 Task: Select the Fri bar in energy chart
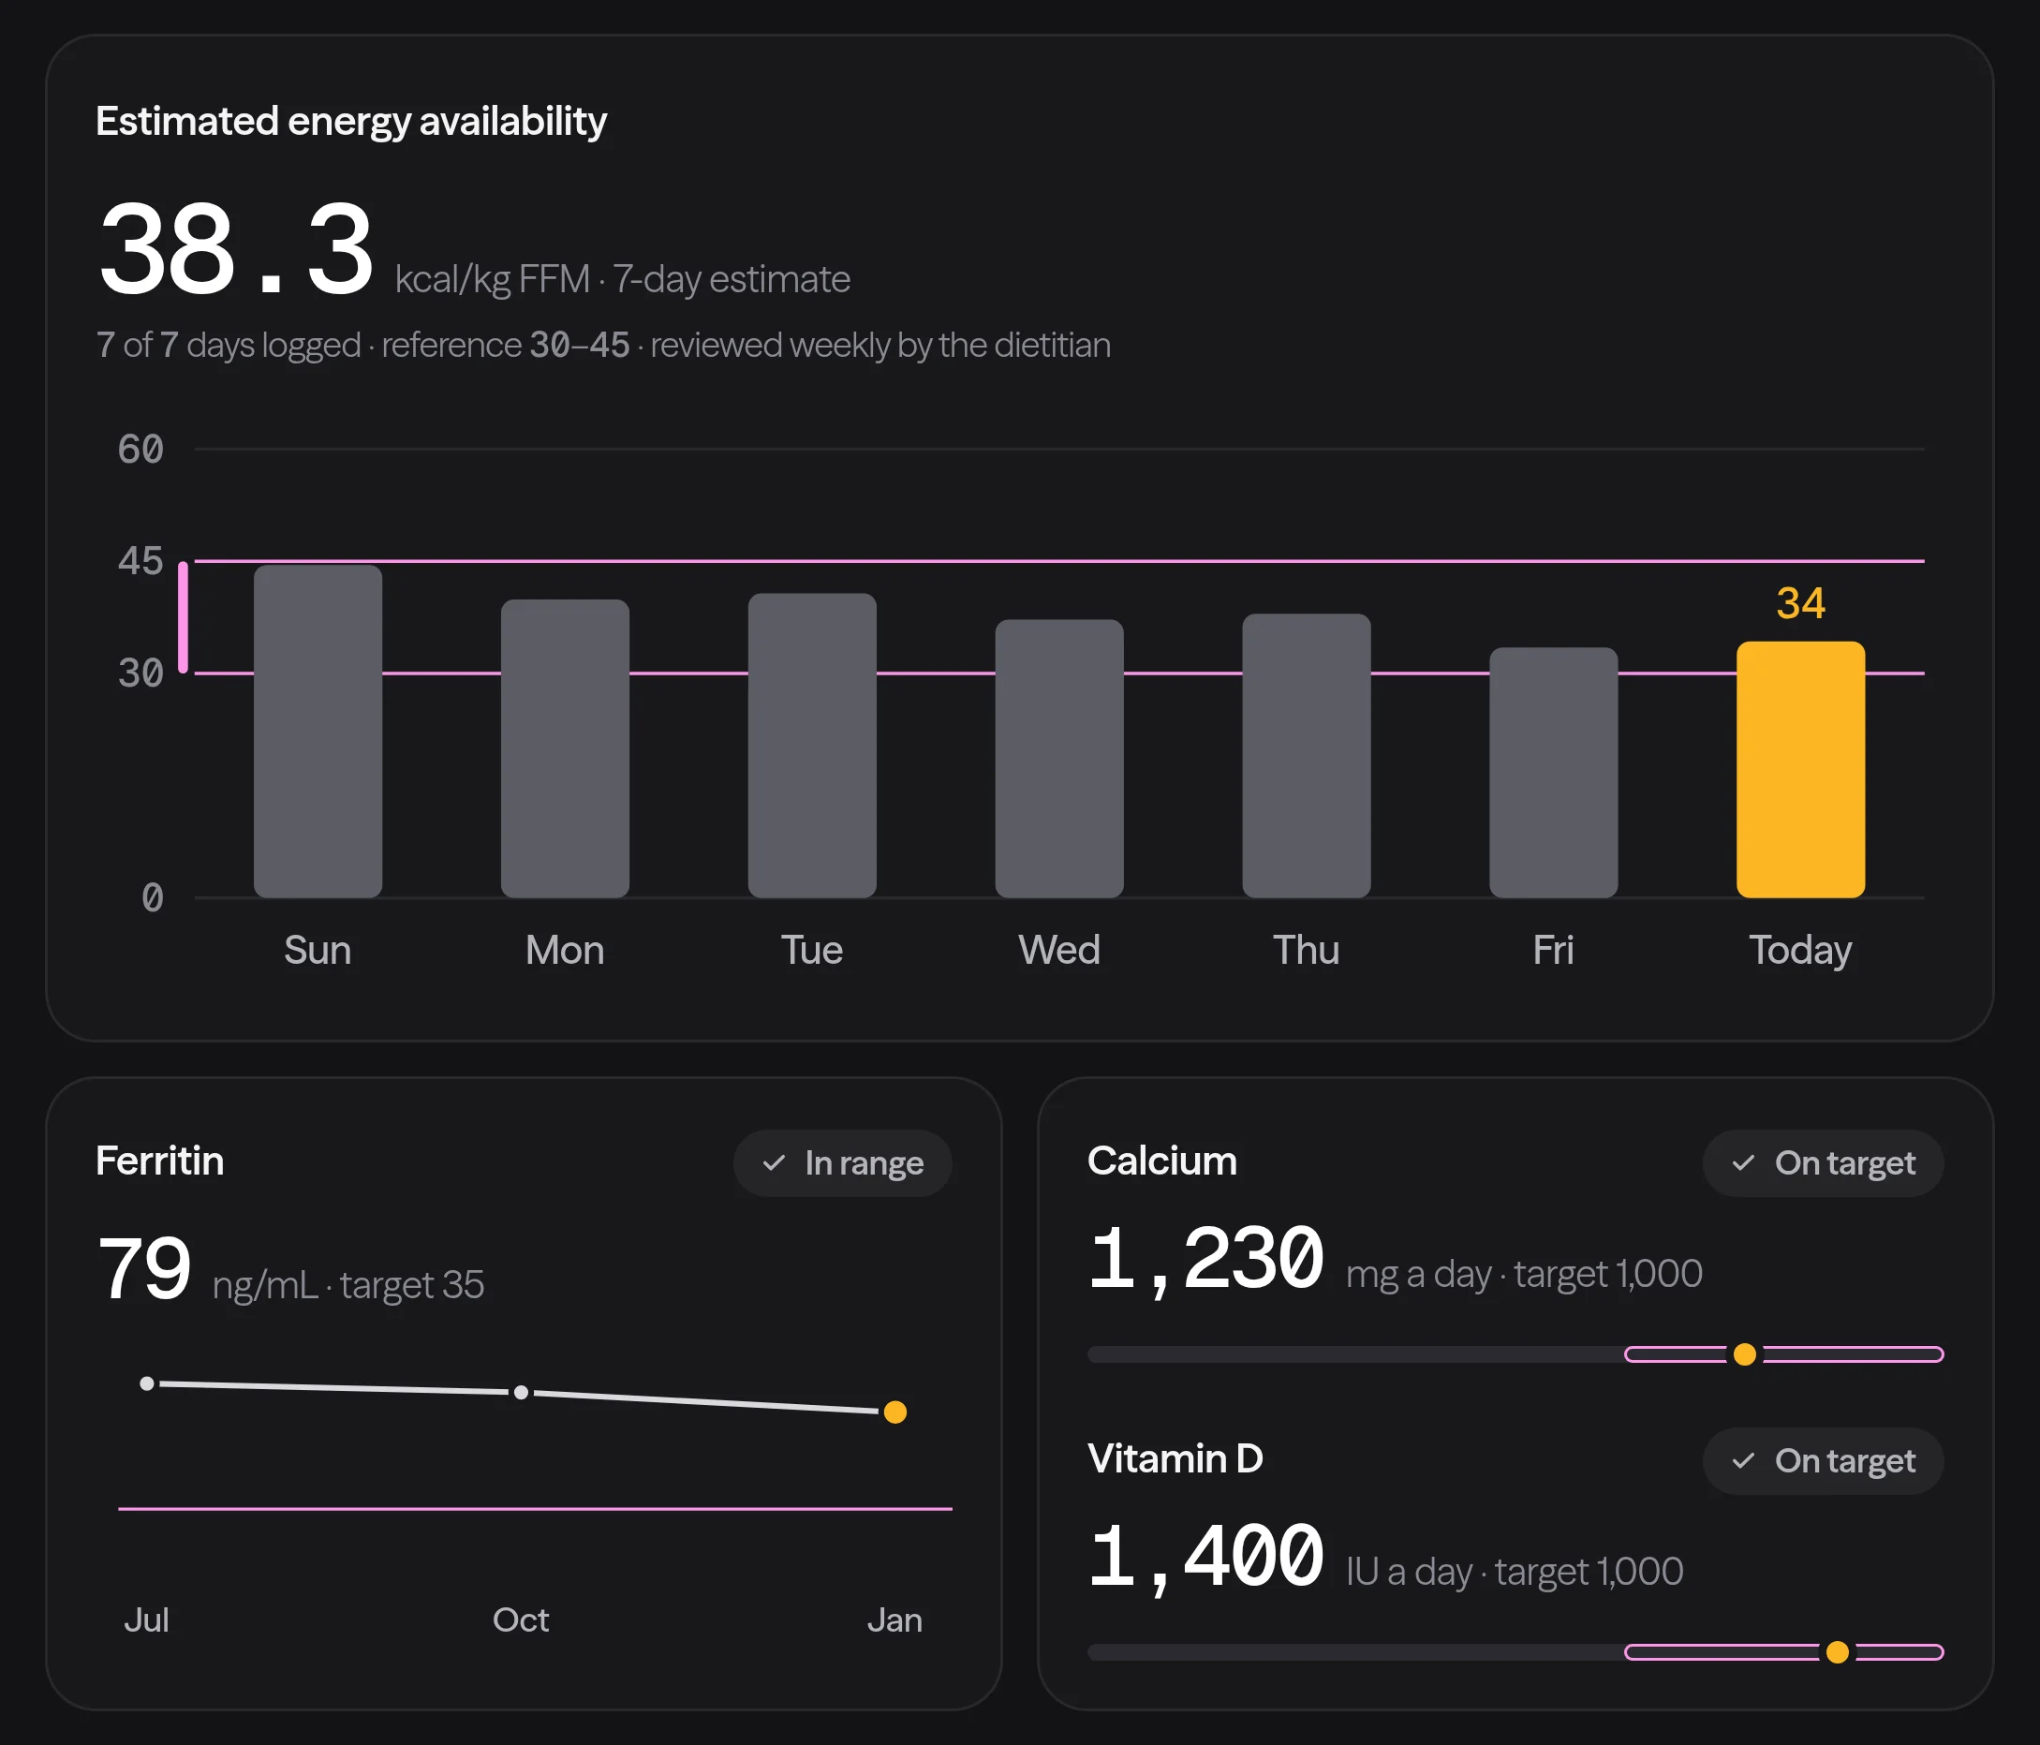tap(1554, 772)
